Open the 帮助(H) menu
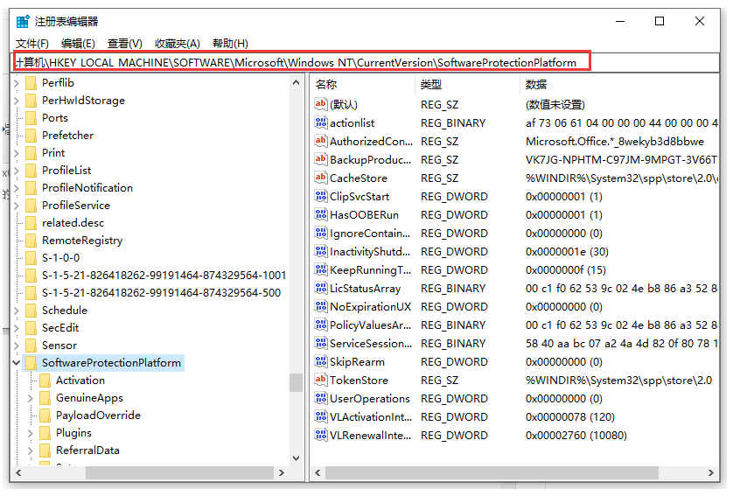733x496 pixels. tap(230, 44)
